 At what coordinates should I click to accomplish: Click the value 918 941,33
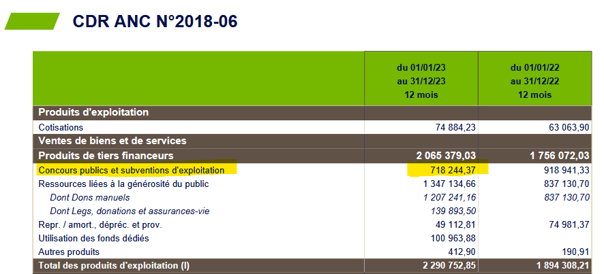click(567, 170)
